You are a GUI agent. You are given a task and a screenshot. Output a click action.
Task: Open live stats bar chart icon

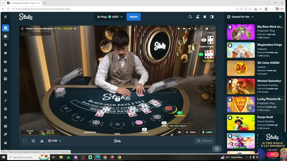42,141
